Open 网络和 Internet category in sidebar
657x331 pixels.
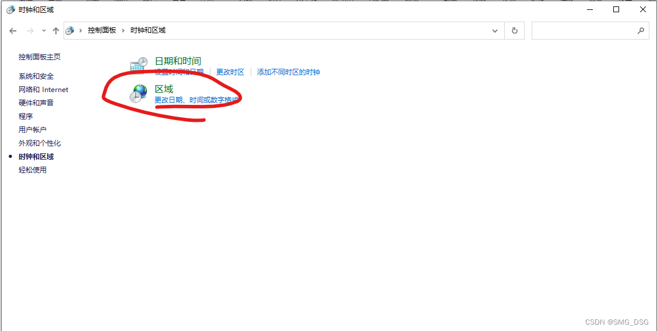click(x=43, y=90)
